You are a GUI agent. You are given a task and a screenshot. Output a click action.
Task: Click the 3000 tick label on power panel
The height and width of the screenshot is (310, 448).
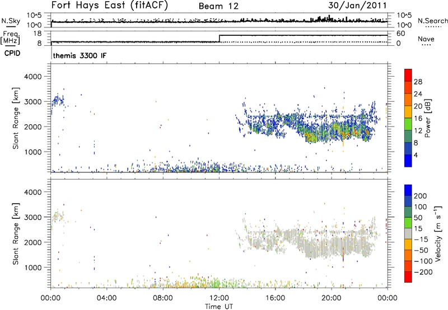(32, 102)
